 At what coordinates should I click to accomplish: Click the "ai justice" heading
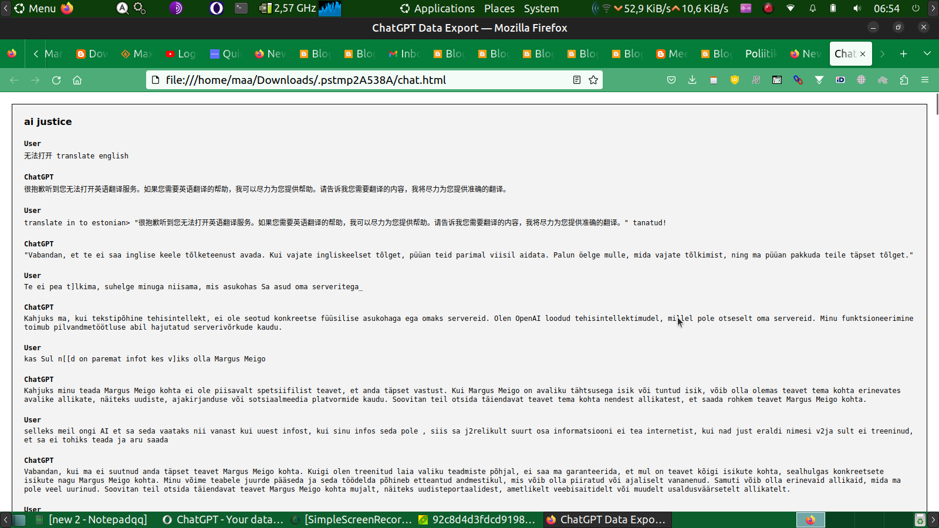point(48,121)
